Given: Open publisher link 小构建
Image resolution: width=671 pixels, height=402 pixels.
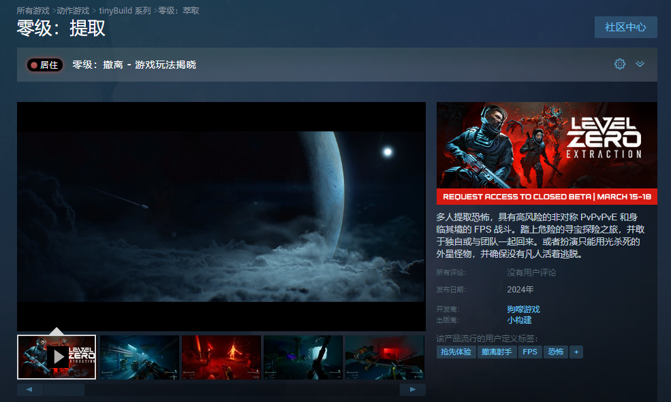Looking at the screenshot, I should coord(519,320).
